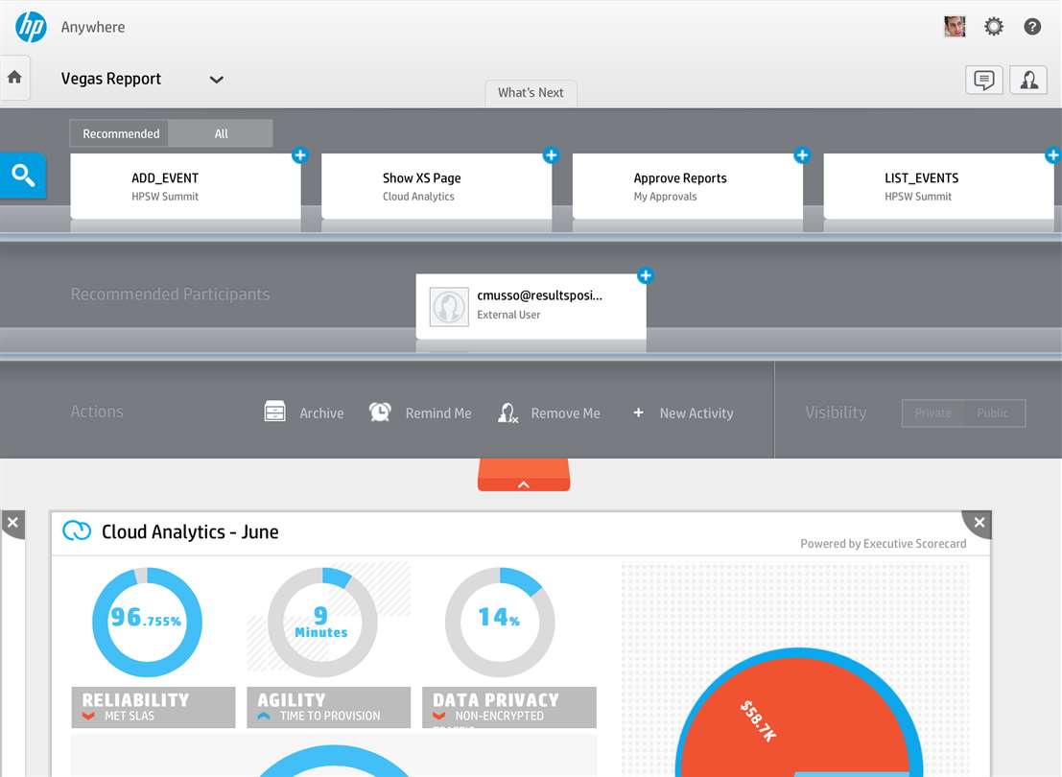
Task: Click the HP logo icon
Action: click(x=31, y=27)
